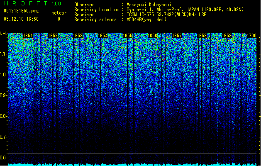Select the 1655 time marker
The height and width of the screenshot is (166, 261).
[127, 36]
